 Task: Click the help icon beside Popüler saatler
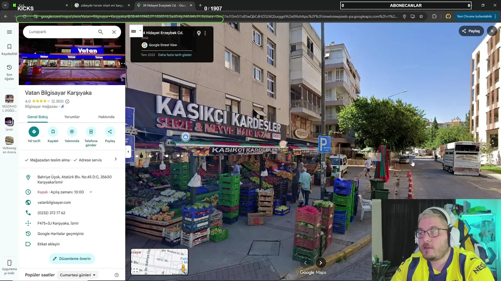[117, 275]
